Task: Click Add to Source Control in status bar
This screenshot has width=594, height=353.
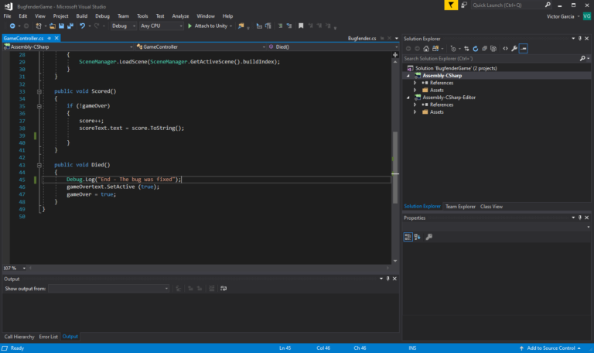Action: pos(551,348)
